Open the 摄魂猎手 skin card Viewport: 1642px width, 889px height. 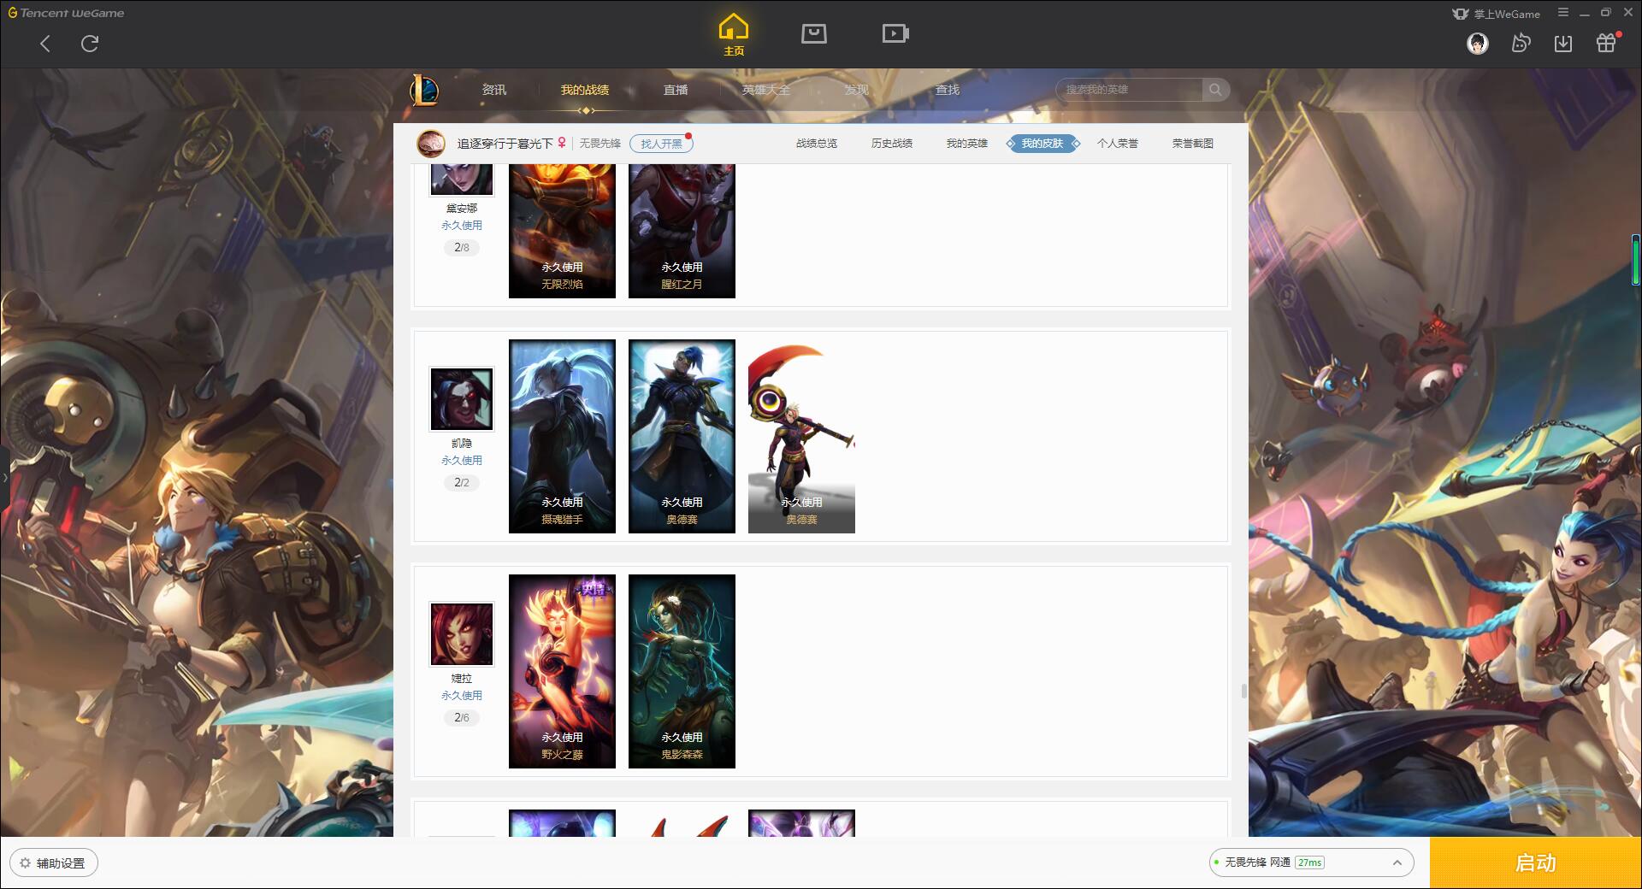point(562,436)
